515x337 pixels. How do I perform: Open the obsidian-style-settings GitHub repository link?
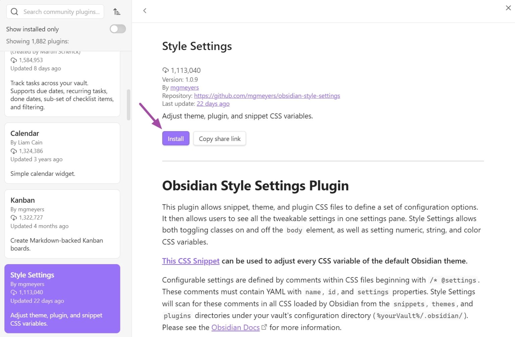coord(267,96)
